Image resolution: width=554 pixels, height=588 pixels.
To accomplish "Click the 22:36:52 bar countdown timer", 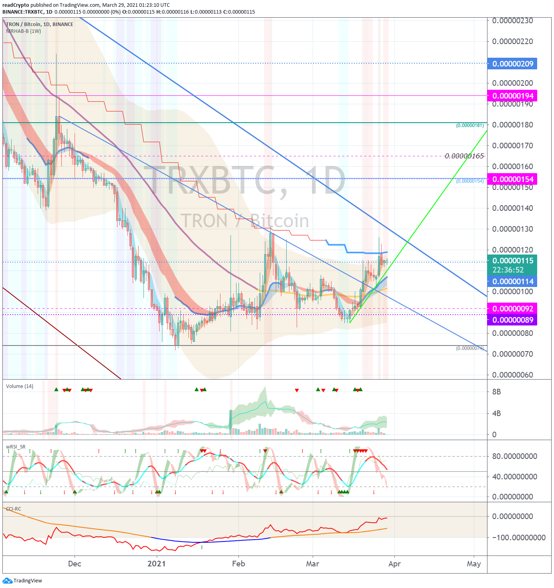I will click(508, 270).
